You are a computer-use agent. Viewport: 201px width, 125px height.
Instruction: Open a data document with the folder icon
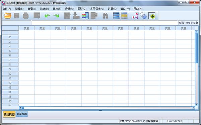point(8,16)
